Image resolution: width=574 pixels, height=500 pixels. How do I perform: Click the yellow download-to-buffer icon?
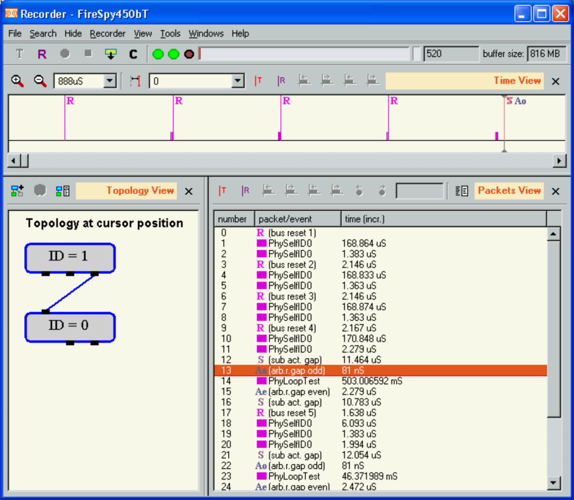point(110,54)
